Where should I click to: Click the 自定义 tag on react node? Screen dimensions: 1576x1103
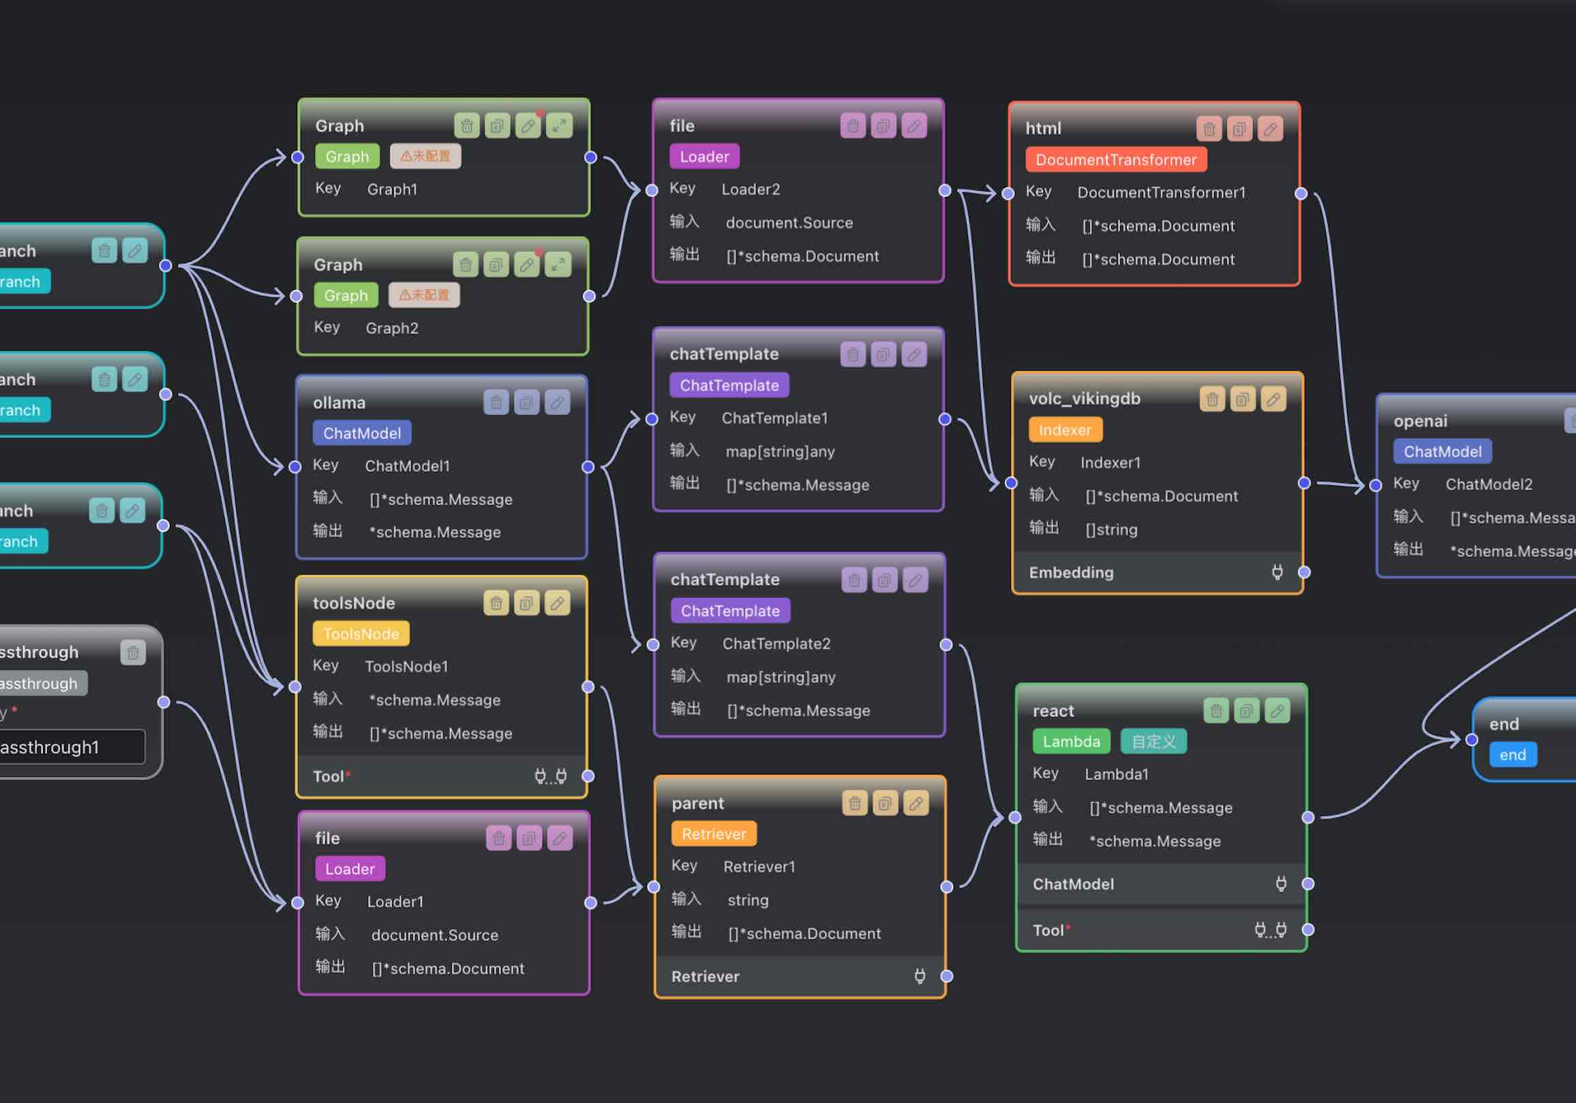(1153, 741)
